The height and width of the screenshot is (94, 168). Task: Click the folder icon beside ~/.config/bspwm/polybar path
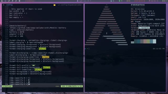pos(54,5)
